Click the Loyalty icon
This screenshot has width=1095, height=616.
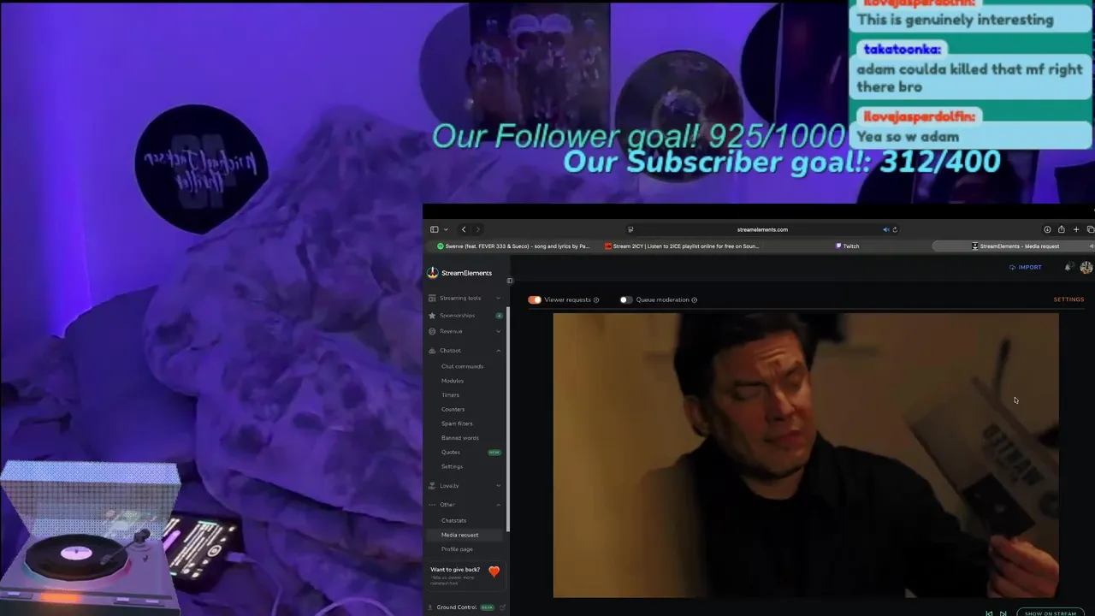click(432, 485)
